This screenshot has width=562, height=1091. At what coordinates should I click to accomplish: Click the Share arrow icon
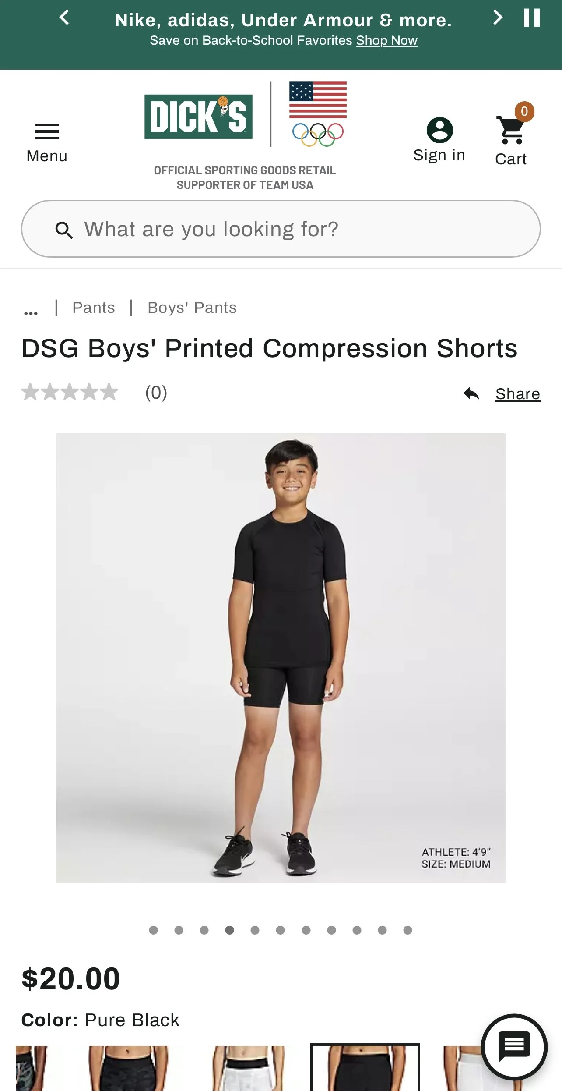pos(471,394)
